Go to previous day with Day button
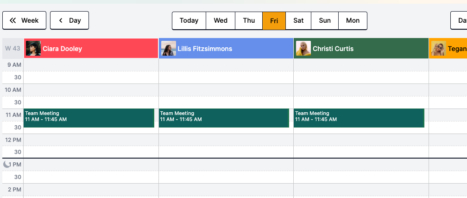This screenshot has width=467, height=198. tap(69, 20)
